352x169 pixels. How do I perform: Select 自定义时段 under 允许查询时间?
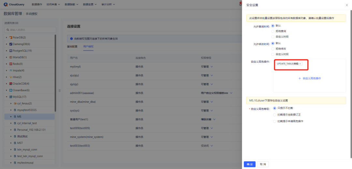click(273, 37)
